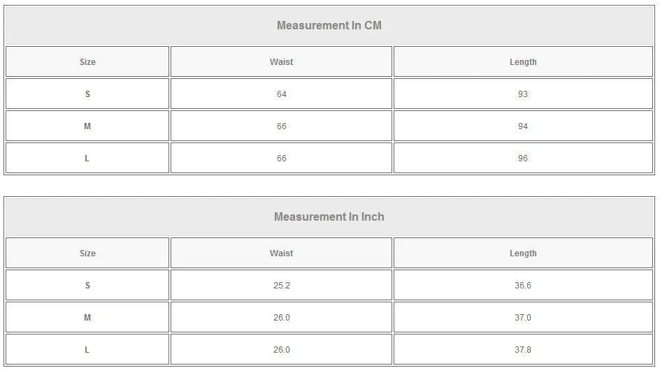Click the size L cell in the Inch table
Viewport: 660px width, 375px height.
tap(87, 350)
